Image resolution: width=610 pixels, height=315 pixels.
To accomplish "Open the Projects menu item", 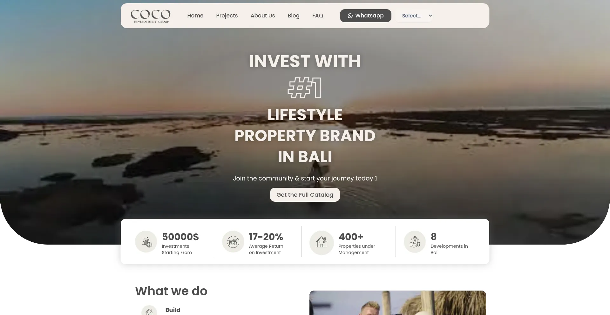I will (227, 16).
